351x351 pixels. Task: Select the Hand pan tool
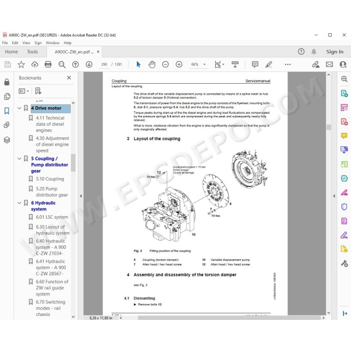tap(152, 65)
